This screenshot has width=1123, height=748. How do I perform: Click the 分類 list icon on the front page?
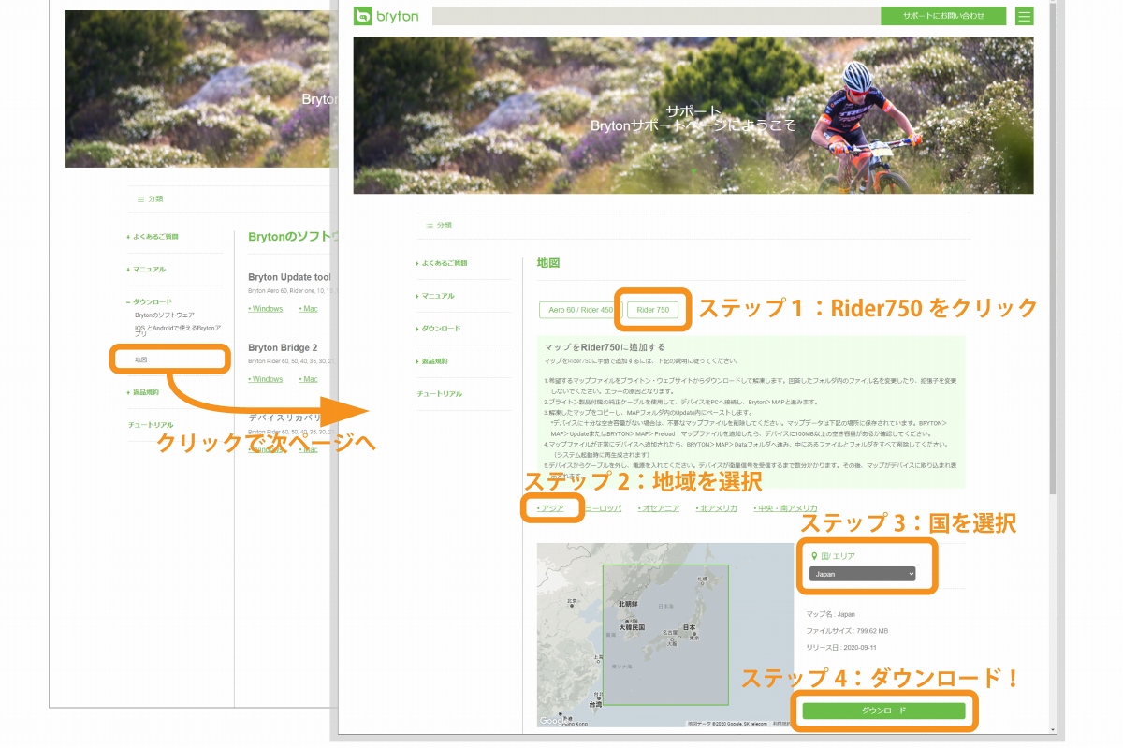coord(430,226)
